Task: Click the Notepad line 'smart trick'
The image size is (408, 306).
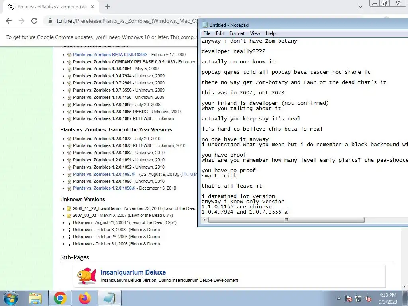Action: (x=219, y=176)
